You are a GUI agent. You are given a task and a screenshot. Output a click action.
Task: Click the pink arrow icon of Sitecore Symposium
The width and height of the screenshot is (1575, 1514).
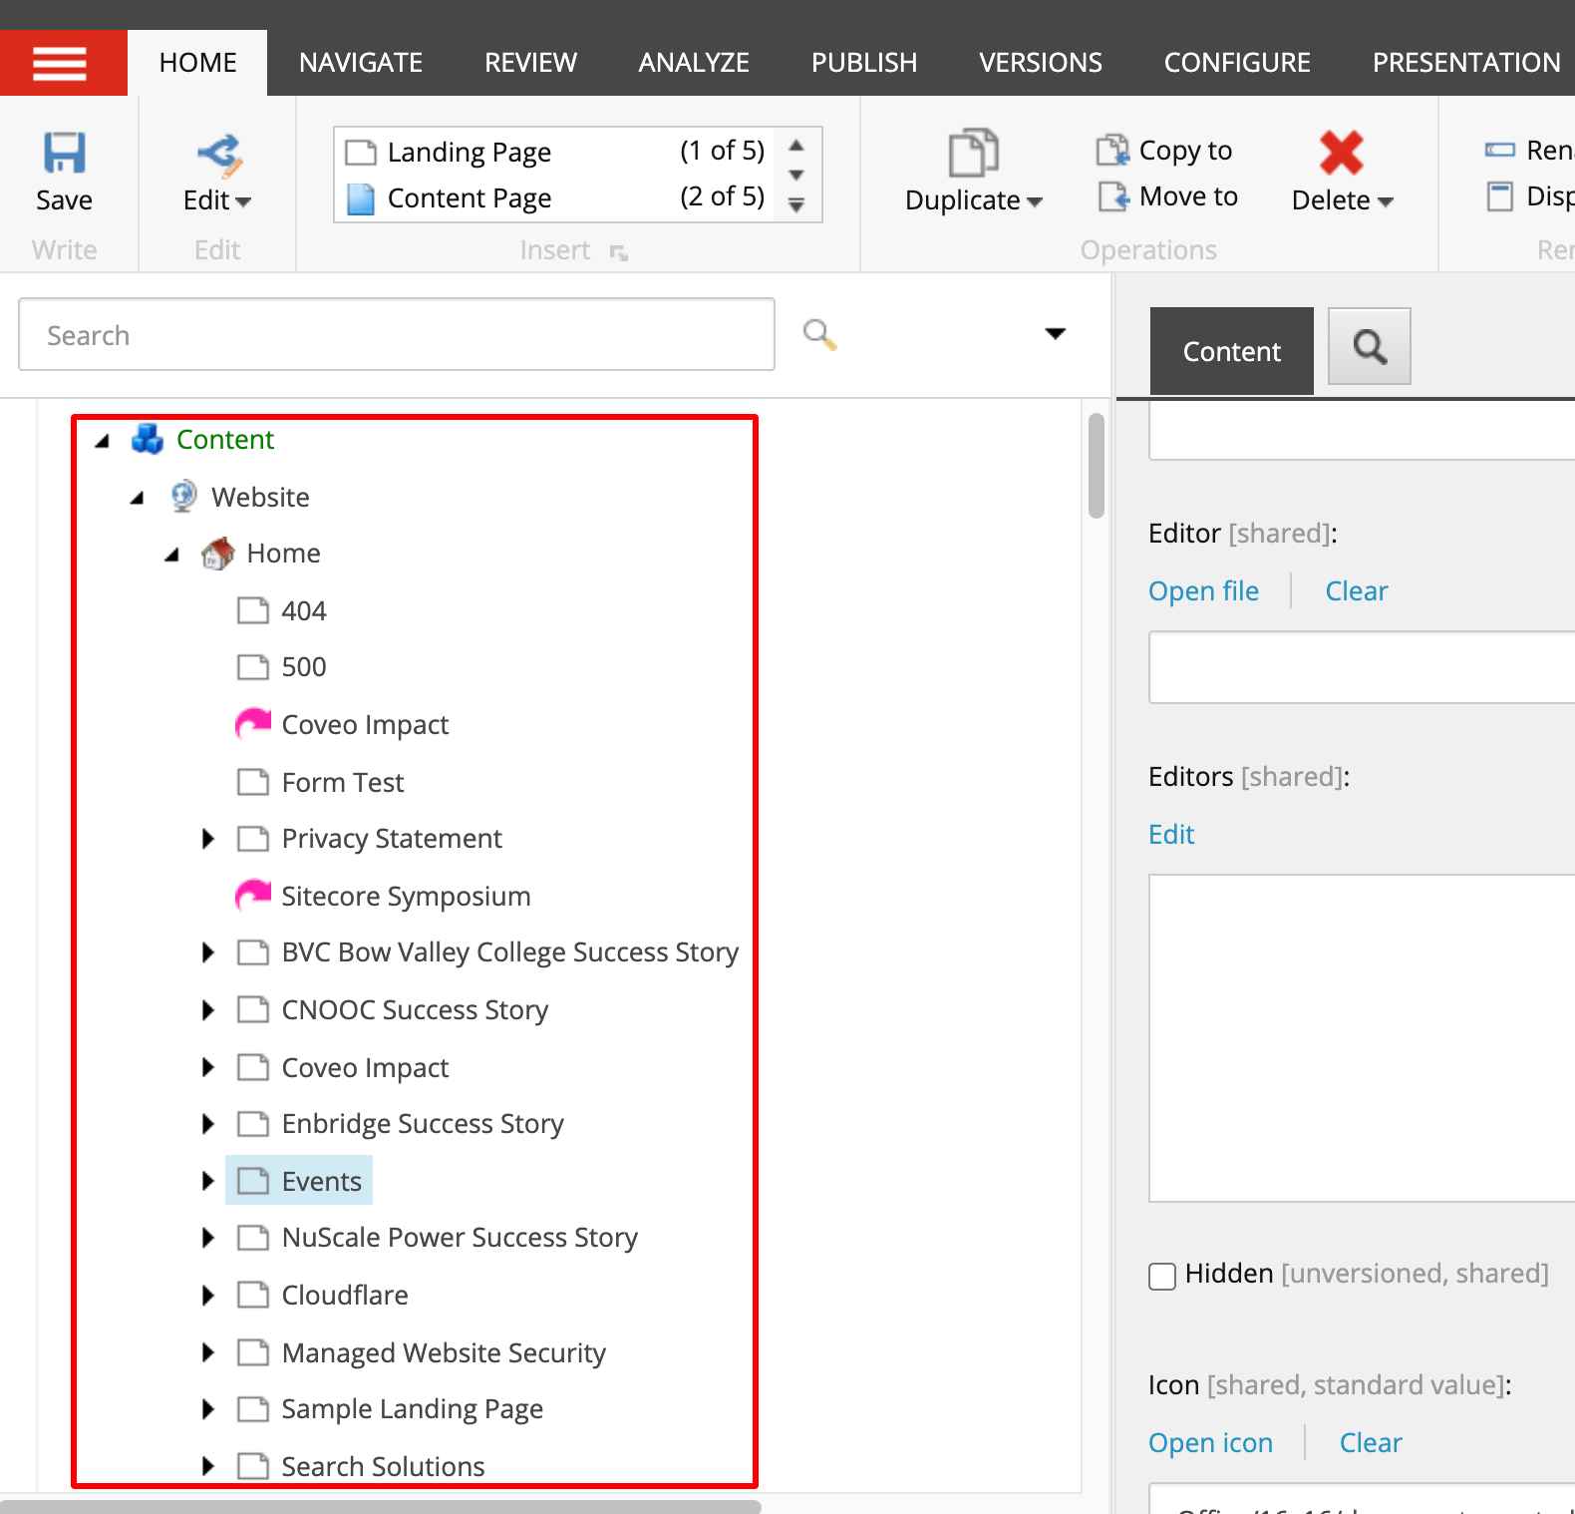click(253, 896)
